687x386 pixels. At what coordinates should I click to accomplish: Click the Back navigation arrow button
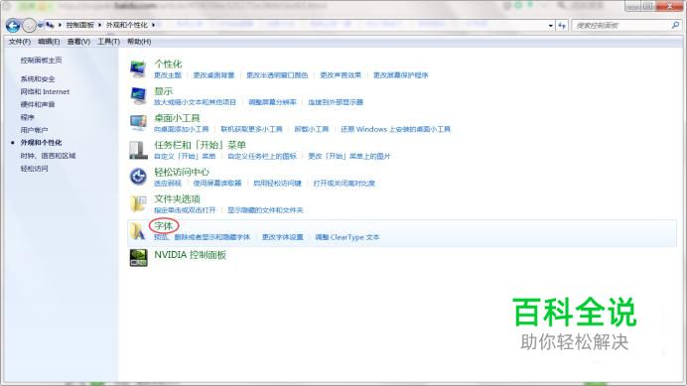pyautogui.click(x=13, y=26)
